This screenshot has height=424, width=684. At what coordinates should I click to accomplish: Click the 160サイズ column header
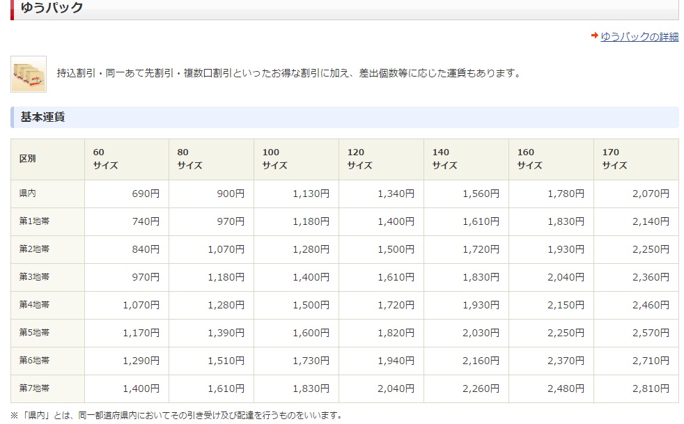click(552, 159)
